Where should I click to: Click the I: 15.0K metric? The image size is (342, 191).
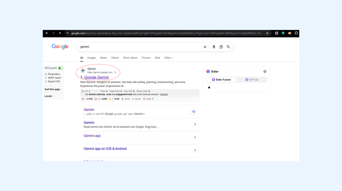[114, 99]
